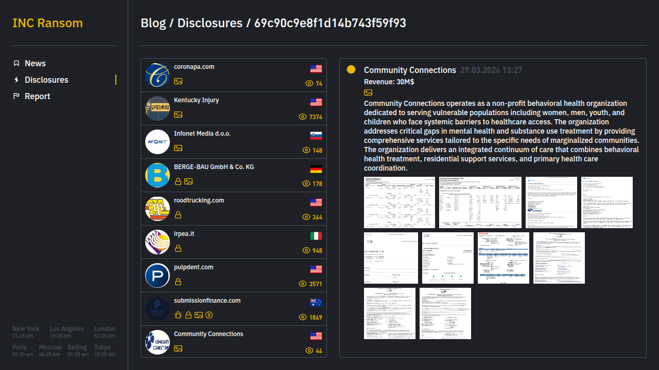
Task: Open the first document thumbnail in the gallery
Action: pos(400,202)
